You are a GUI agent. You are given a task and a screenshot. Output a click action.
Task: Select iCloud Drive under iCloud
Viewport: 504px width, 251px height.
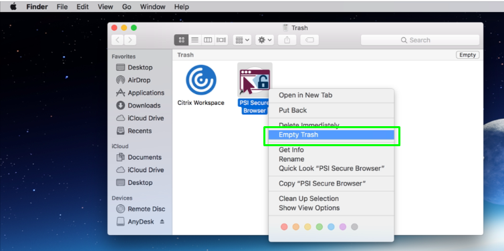(x=140, y=170)
